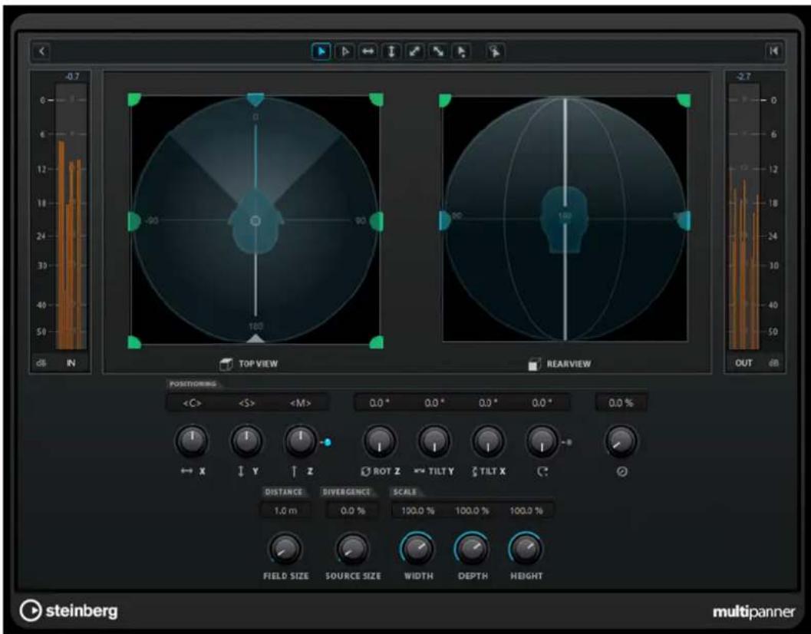The image size is (811, 634).
Task: Click the Width scale knob
Action: [417, 549]
